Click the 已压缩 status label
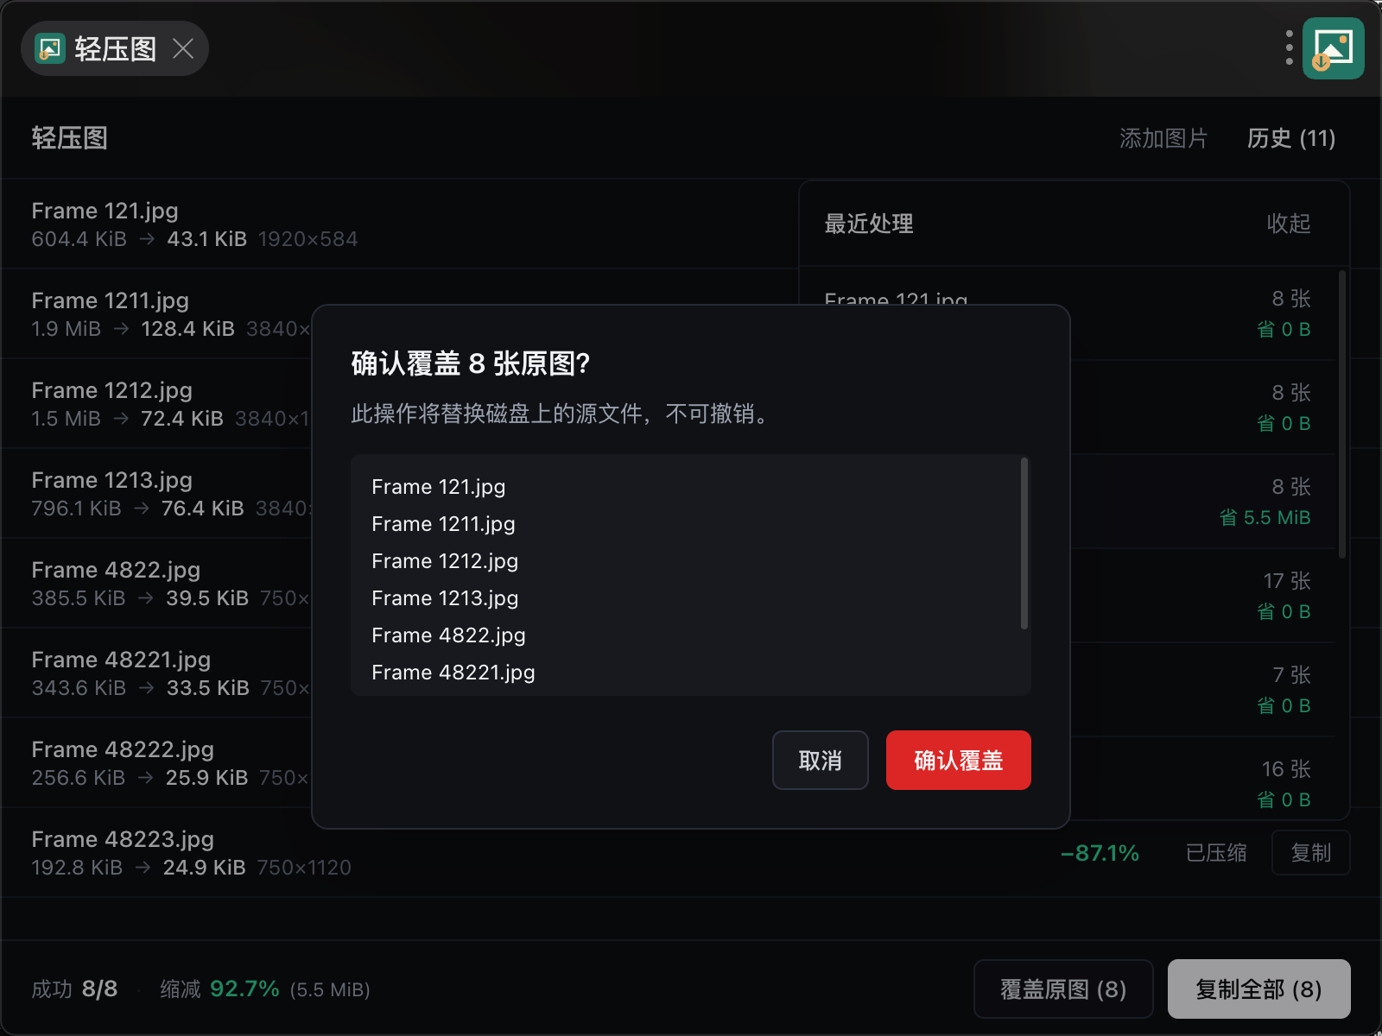 coord(1216,853)
